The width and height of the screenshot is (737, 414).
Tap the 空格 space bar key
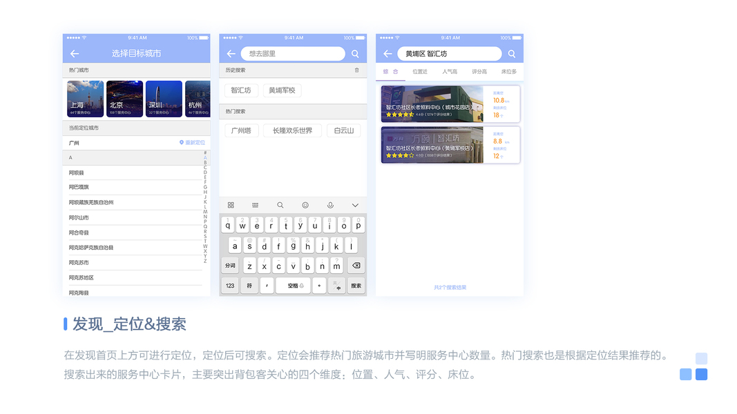point(293,286)
